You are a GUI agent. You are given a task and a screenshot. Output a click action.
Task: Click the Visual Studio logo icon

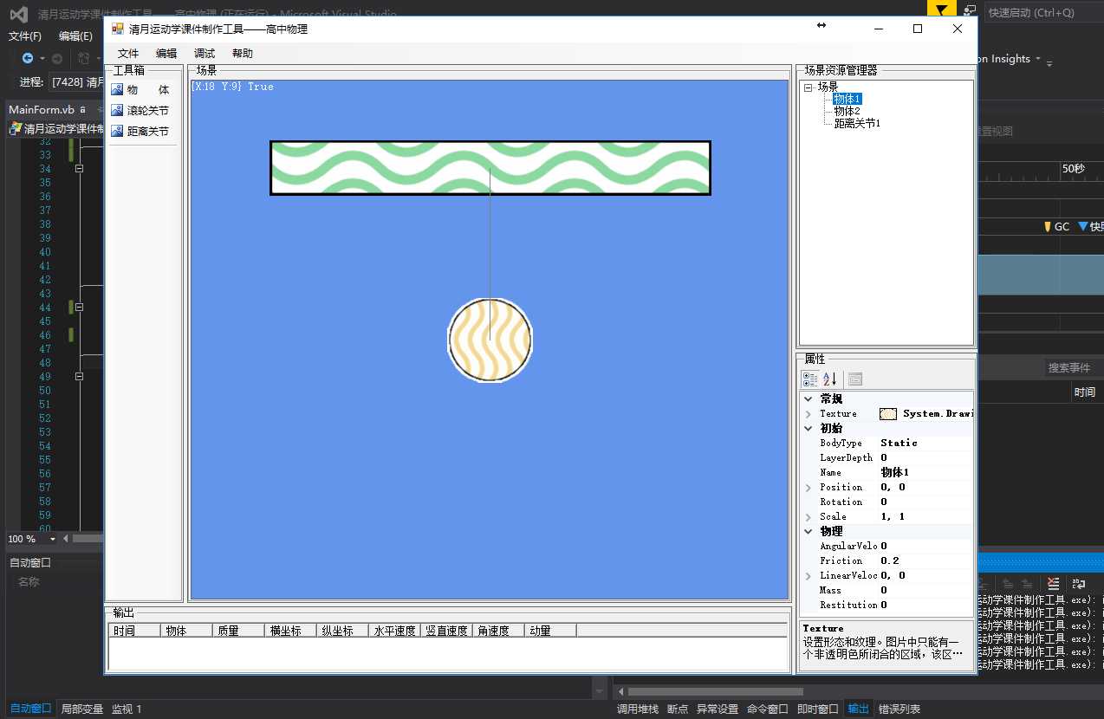[x=18, y=15]
